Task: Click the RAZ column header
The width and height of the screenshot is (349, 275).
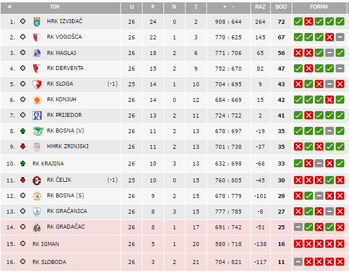Action: pos(260,7)
